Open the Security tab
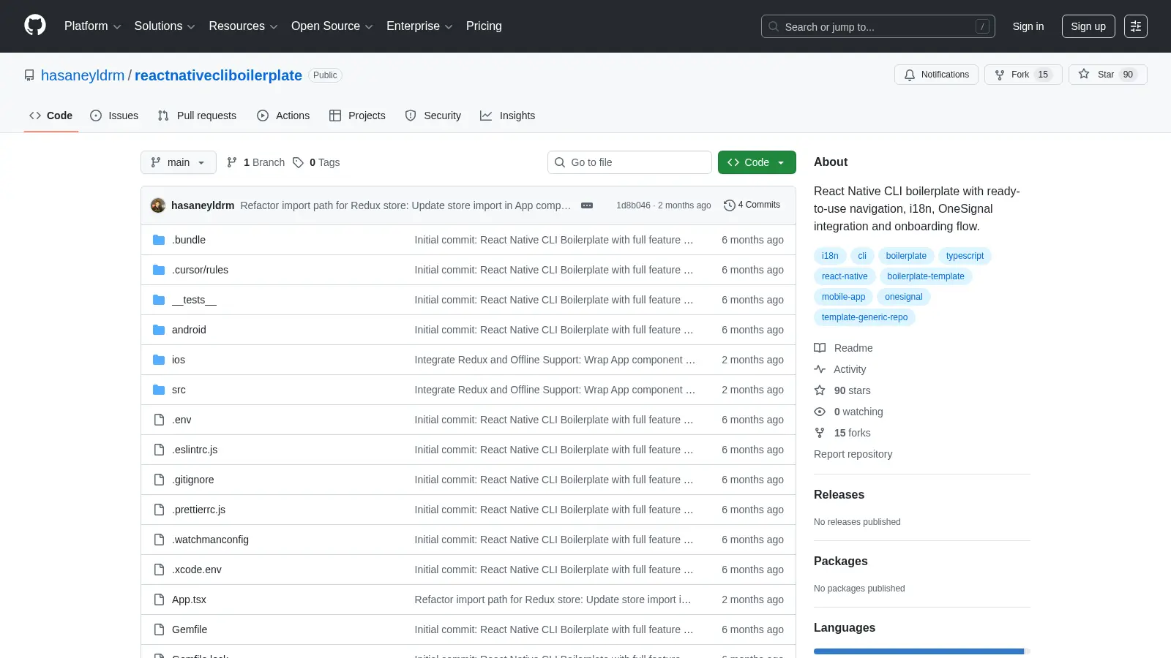The height and width of the screenshot is (658, 1171). [x=433, y=116]
